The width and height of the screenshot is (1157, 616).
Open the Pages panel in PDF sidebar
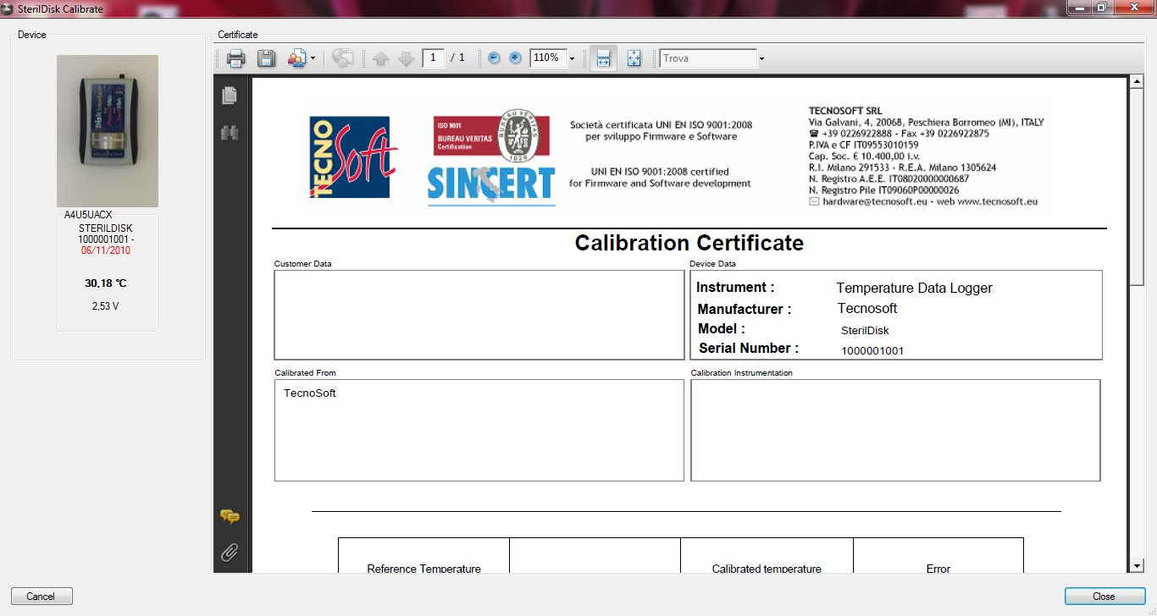point(229,96)
